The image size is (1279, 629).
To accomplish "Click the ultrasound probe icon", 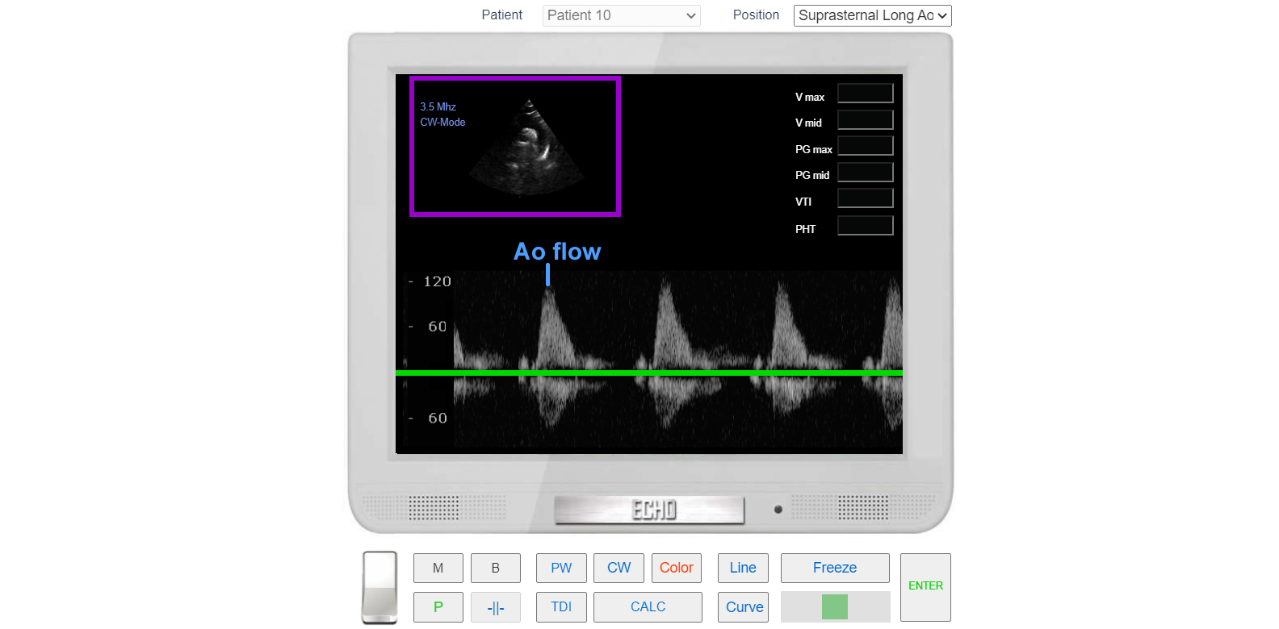I will (x=380, y=587).
